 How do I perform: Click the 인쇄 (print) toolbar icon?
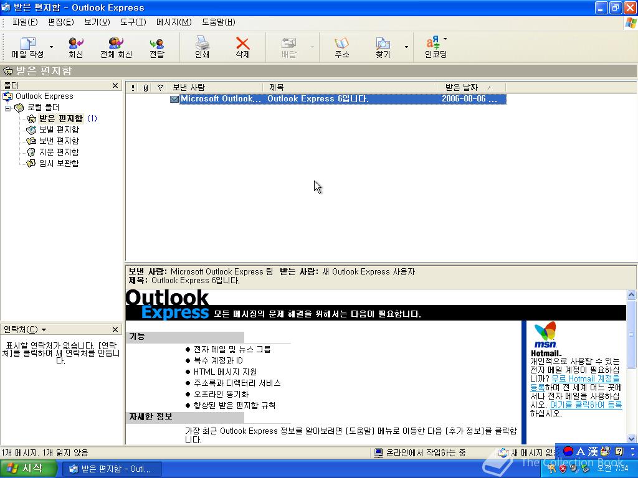click(202, 47)
